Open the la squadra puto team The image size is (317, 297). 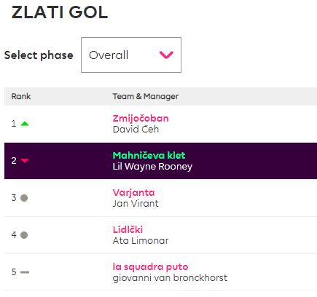coord(150,266)
